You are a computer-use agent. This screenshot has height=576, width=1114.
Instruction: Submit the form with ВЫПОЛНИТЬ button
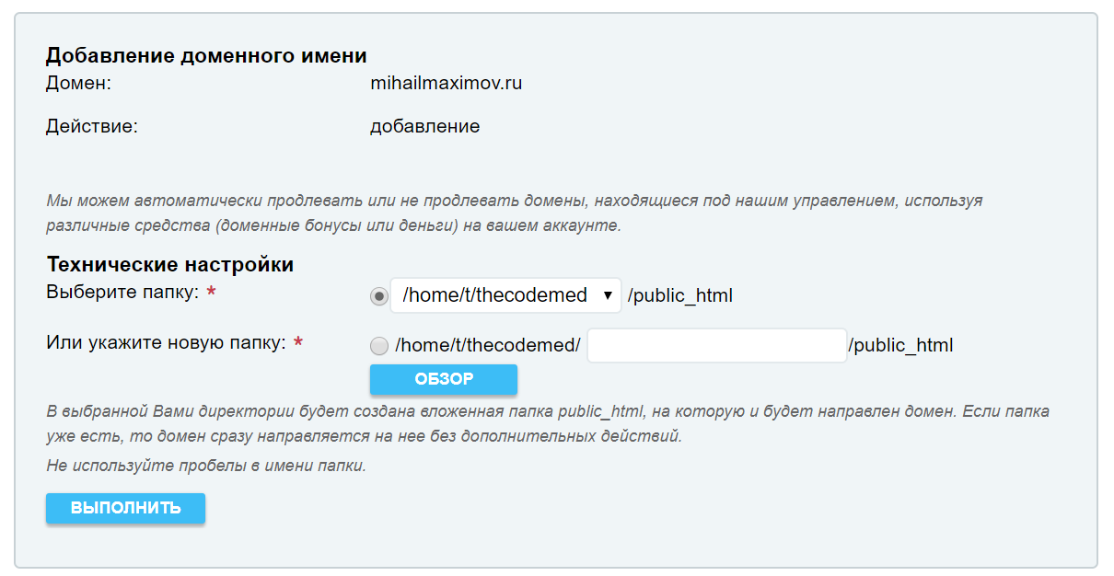125,508
